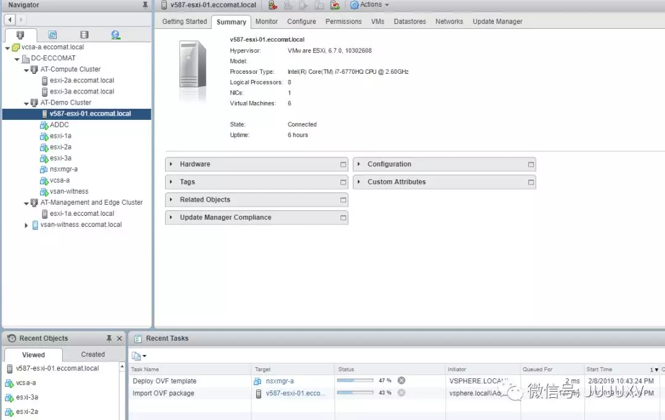Select esxi-2a.eccomat.local host
Viewport: 665px width, 420px height.
pyautogui.click(x=82, y=81)
